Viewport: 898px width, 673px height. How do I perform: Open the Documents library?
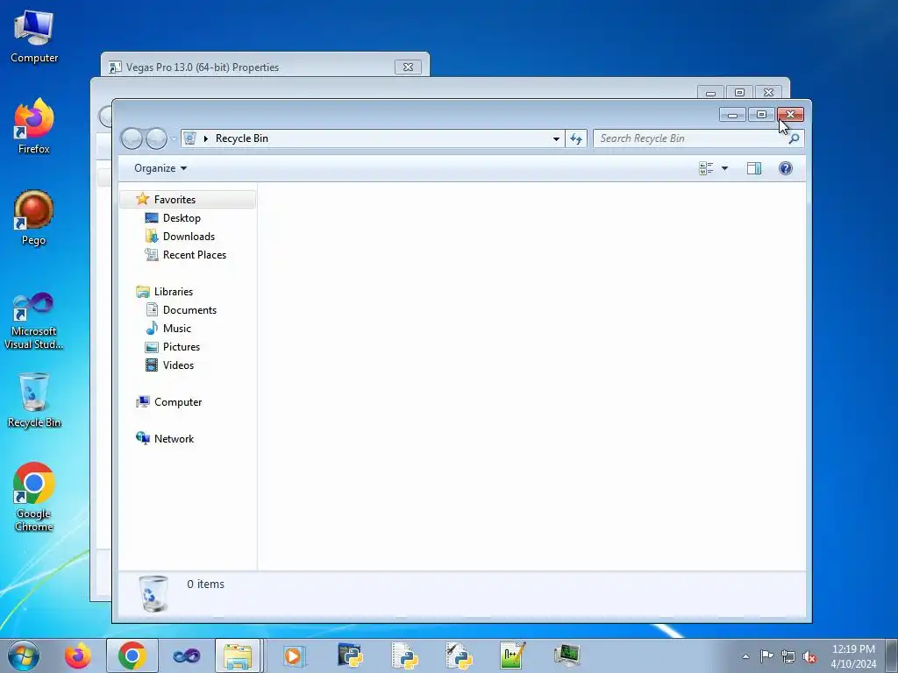pyautogui.click(x=189, y=309)
